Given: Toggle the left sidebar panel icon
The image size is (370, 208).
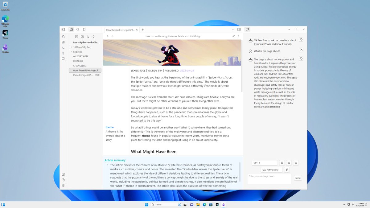Looking at the screenshot, I should point(63,30).
